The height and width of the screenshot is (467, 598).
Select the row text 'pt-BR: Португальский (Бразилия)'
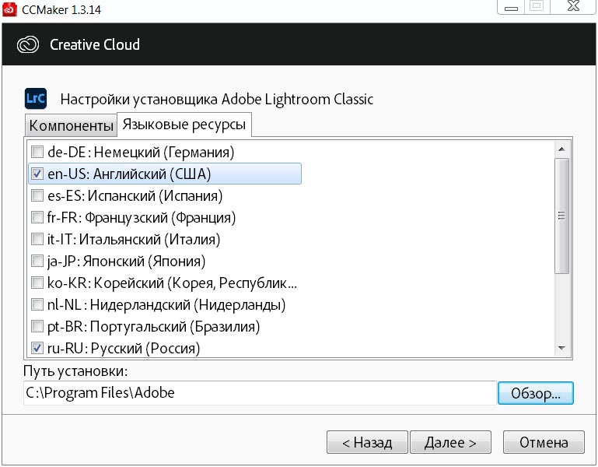154,326
